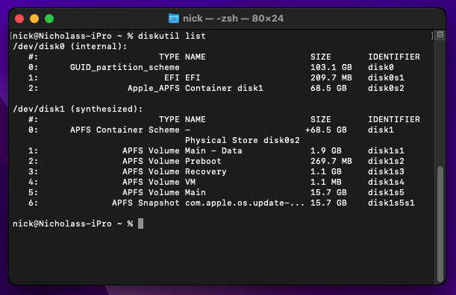The height and width of the screenshot is (295, 456).
Task: Click the 'disk1s5s1' snapshot identifier
Action: click(391, 203)
